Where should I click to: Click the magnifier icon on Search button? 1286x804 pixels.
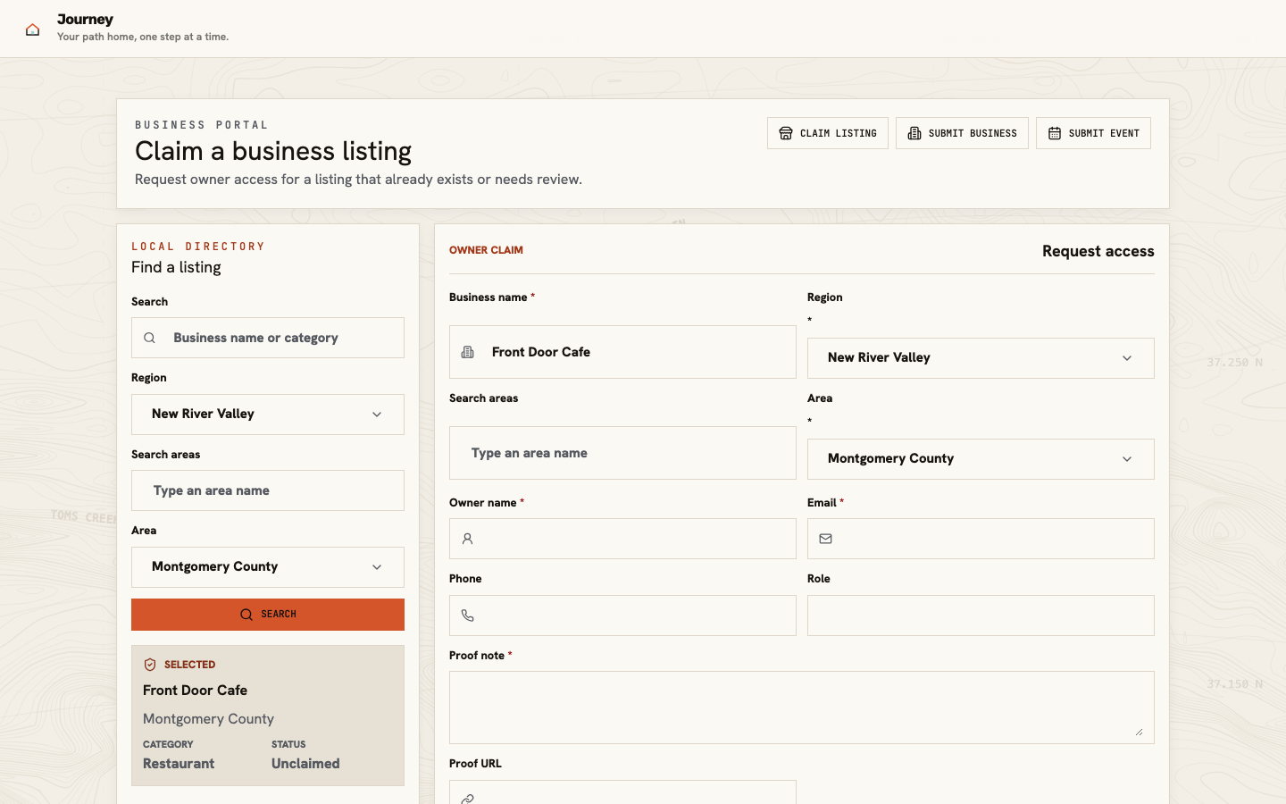pos(246,615)
